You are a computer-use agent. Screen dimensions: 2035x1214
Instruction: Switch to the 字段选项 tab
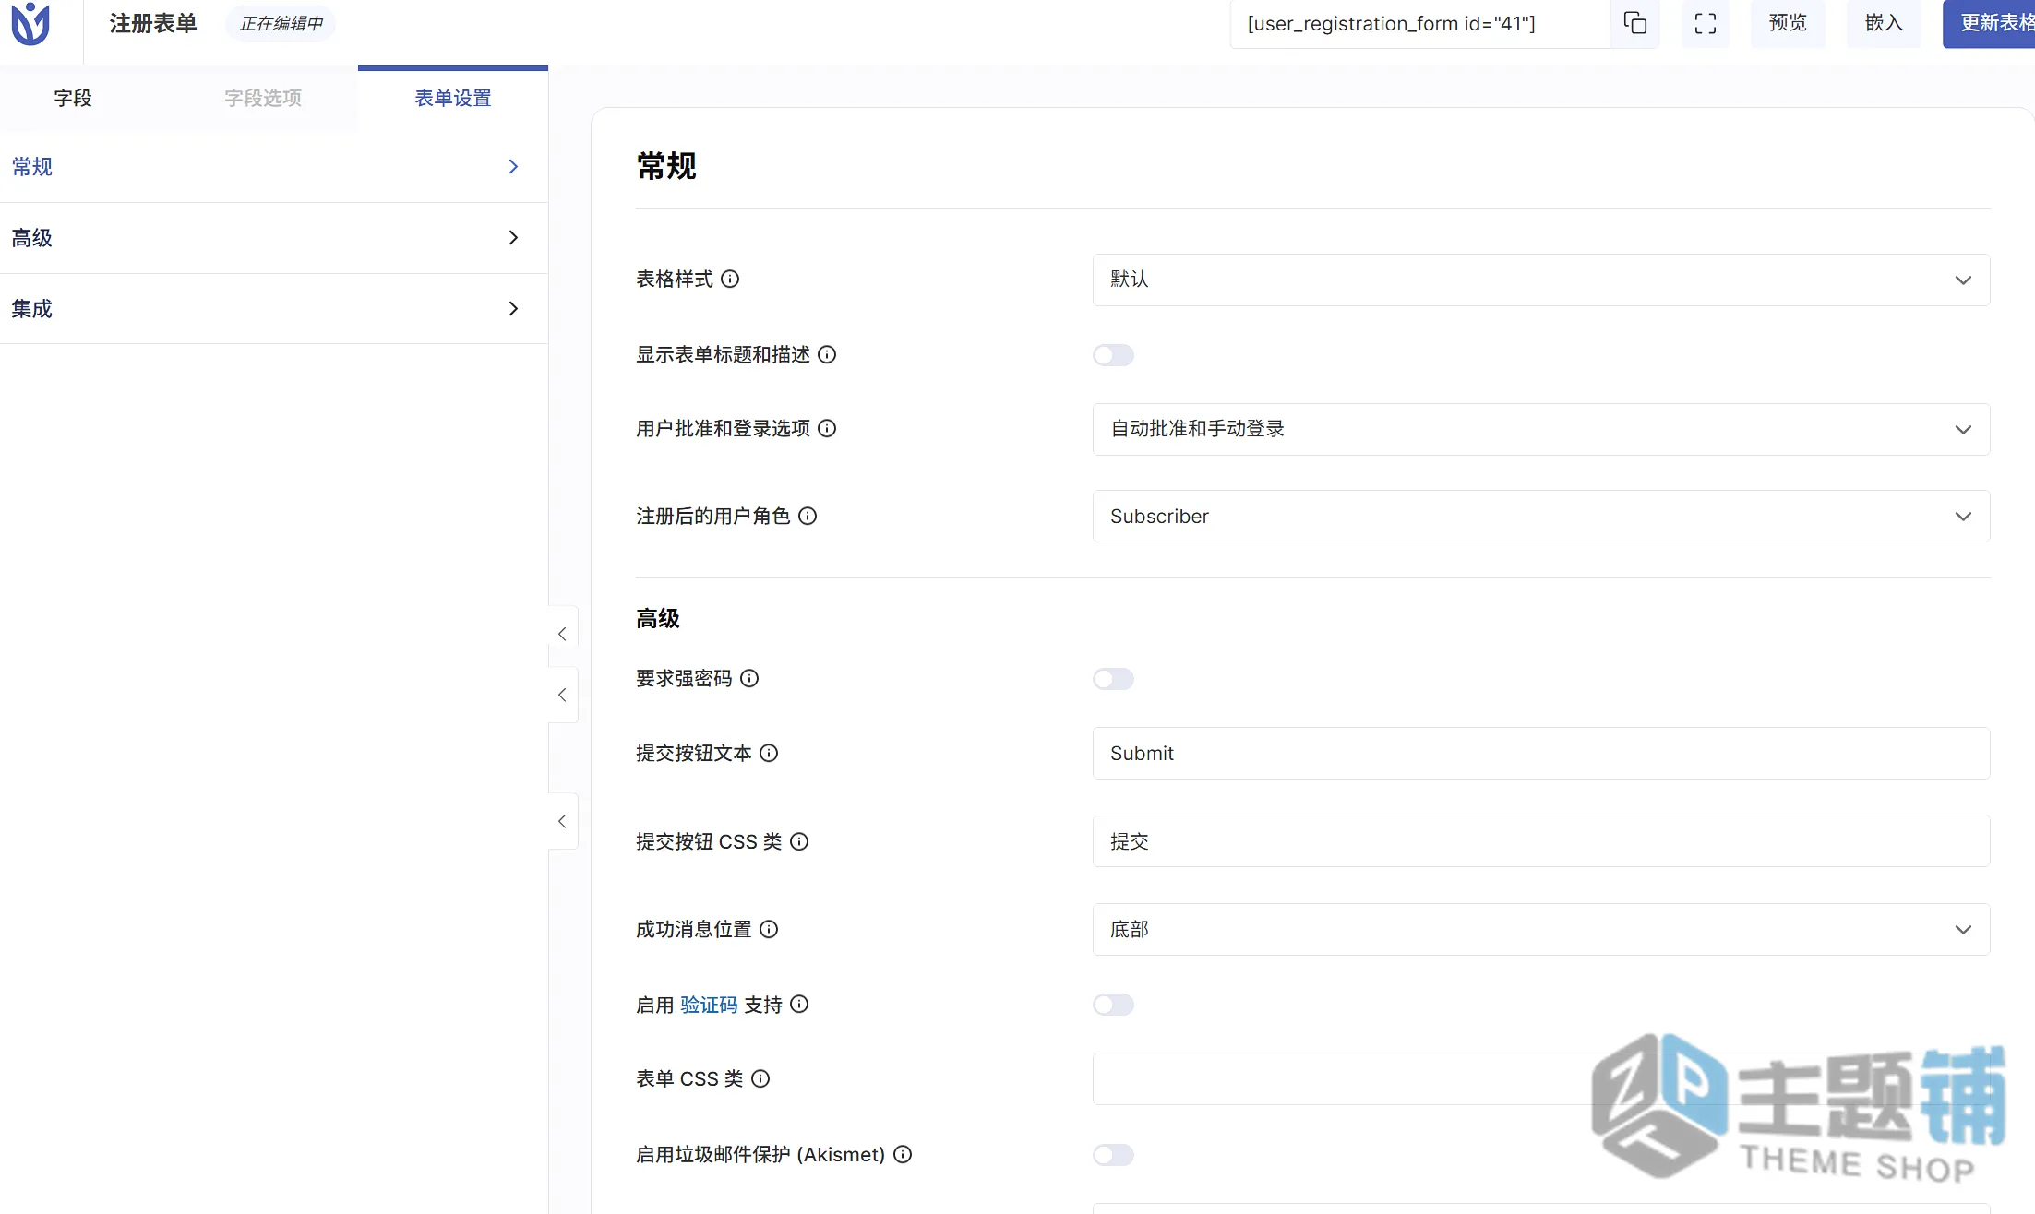pyautogui.click(x=263, y=99)
